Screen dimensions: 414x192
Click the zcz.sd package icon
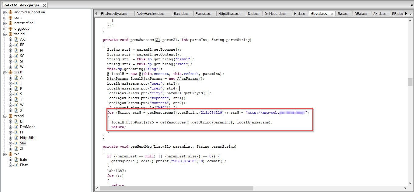[10, 116]
